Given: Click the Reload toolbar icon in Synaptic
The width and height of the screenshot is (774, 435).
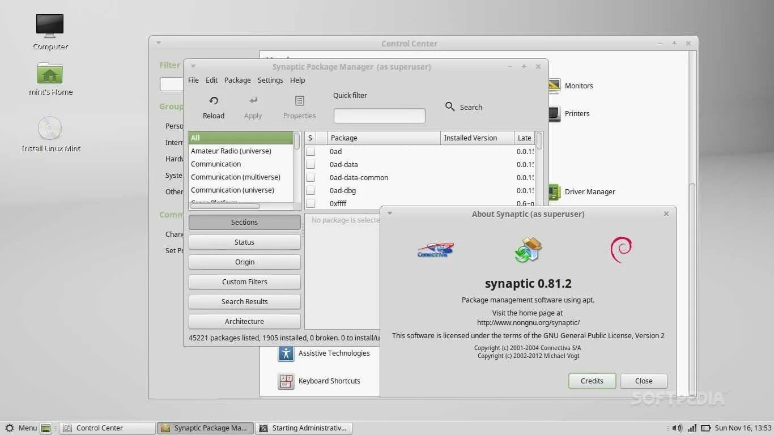Looking at the screenshot, I should point(214,101).
